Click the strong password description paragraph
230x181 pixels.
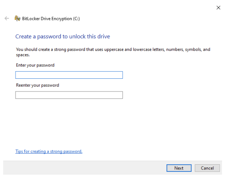point(113,52)
